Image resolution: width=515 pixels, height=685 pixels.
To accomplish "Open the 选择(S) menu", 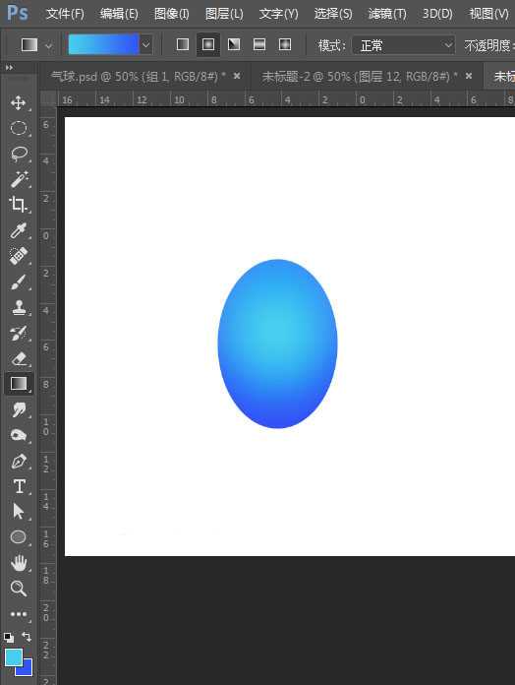I will pos(333,14).
